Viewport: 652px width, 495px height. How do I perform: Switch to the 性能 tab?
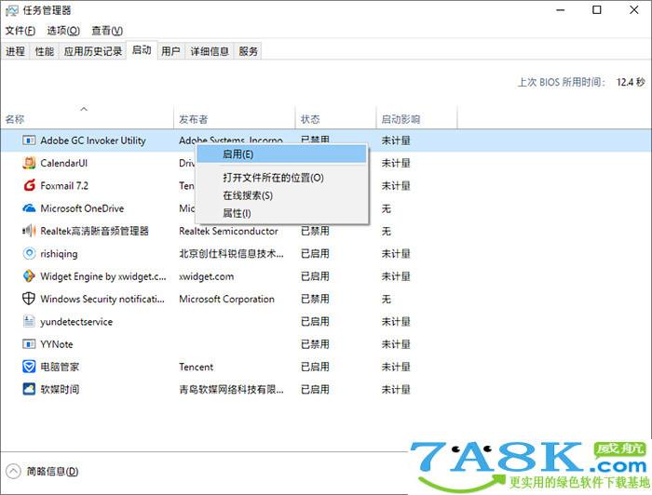pyautogui.click(x=44, y=51)
